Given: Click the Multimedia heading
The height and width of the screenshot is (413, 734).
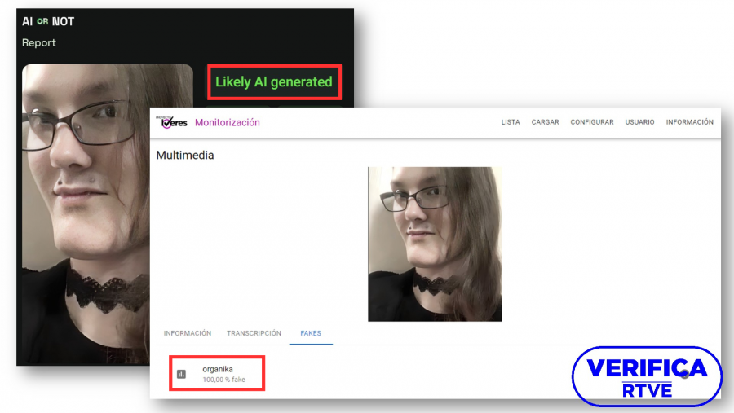Looking at the screenshot, I should [185, 155].
